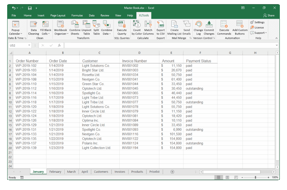Open the Pricelist sheet tab
The height and width of the screenshot is (190, 287).
[x=154, y=172]
